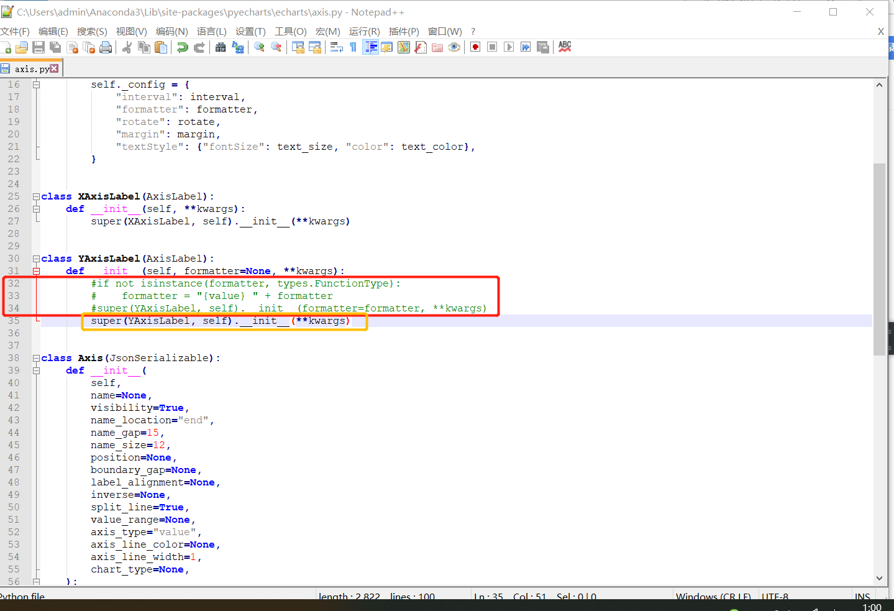
Task: Click the Paste clipboard icon
Action: [x=161, y=47]
